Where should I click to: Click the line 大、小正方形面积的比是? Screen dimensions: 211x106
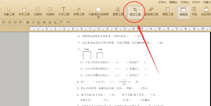[113, 75]
